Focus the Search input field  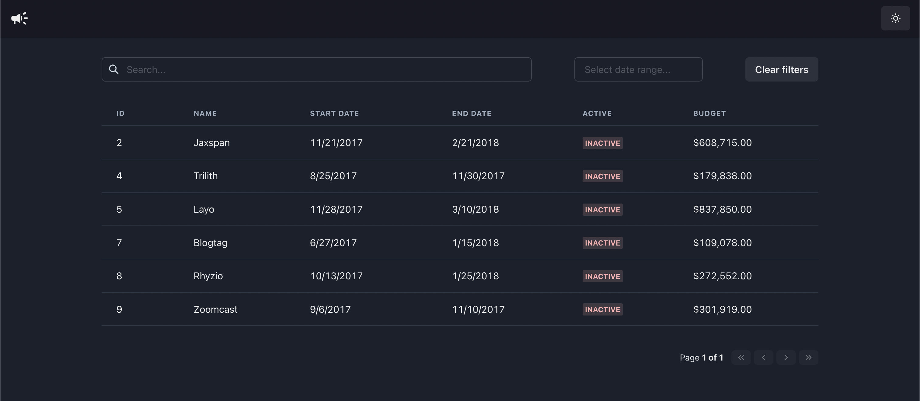(x=322, y=69)
